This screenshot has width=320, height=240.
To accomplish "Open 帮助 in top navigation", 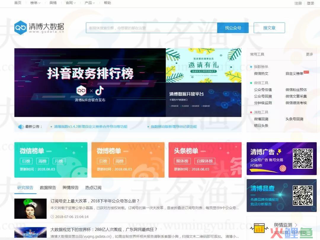I will [107, 3].
